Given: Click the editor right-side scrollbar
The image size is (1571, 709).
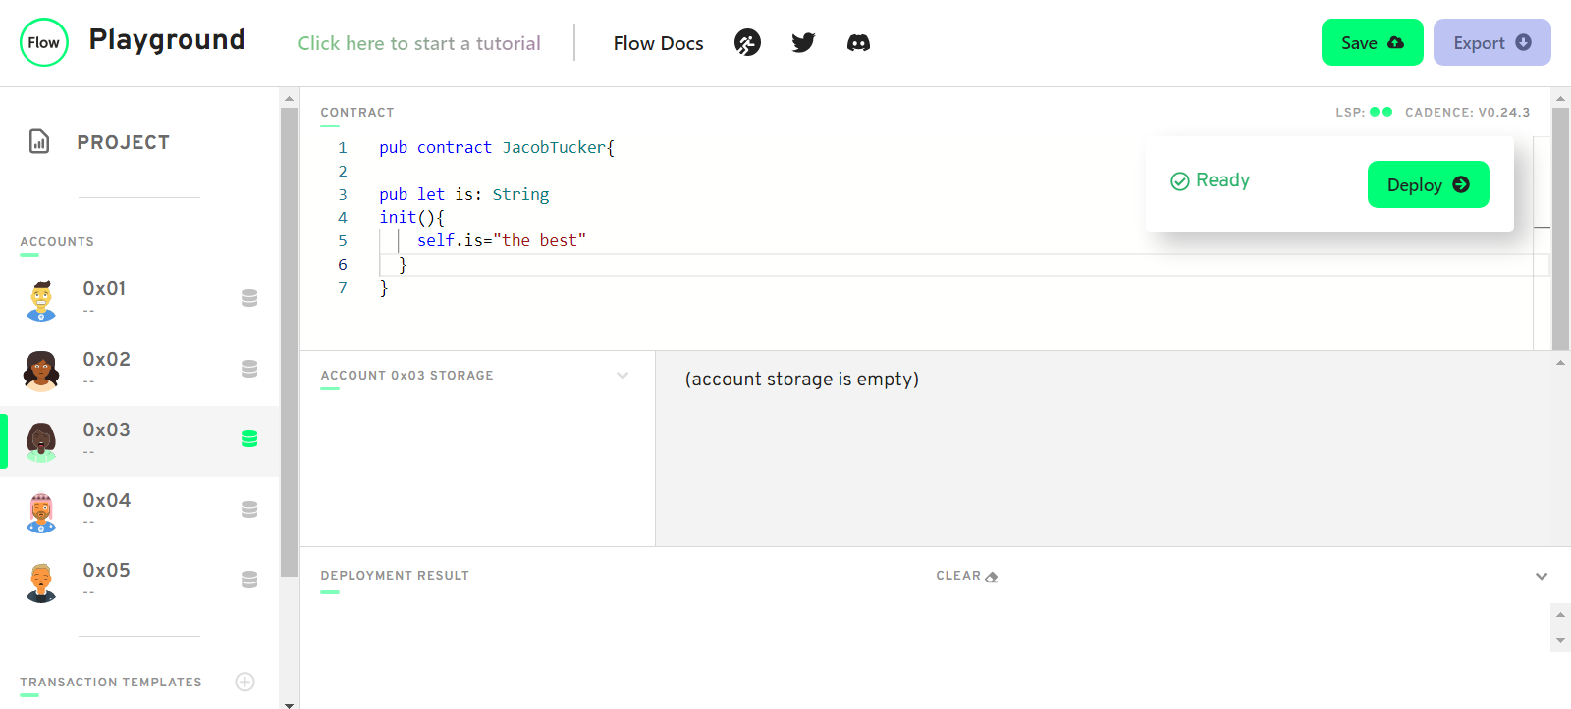Looking at the screenshot, I should 1560,228.
